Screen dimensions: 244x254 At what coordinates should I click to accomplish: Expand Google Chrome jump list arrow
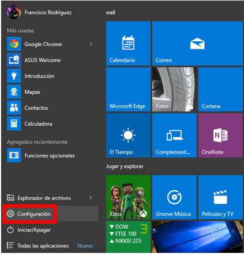pyautogui.click(x=91, y=44)
